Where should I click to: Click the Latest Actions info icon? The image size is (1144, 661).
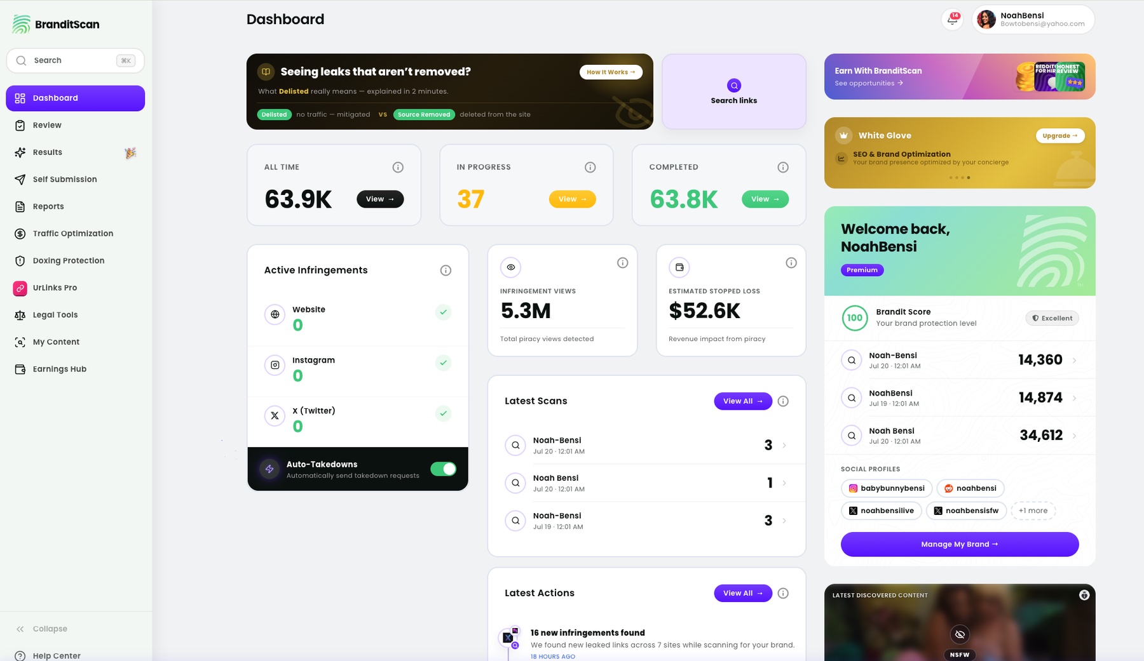coord(783,593)
